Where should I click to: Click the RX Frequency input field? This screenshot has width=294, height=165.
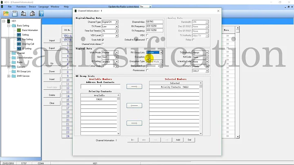[154, 26]
